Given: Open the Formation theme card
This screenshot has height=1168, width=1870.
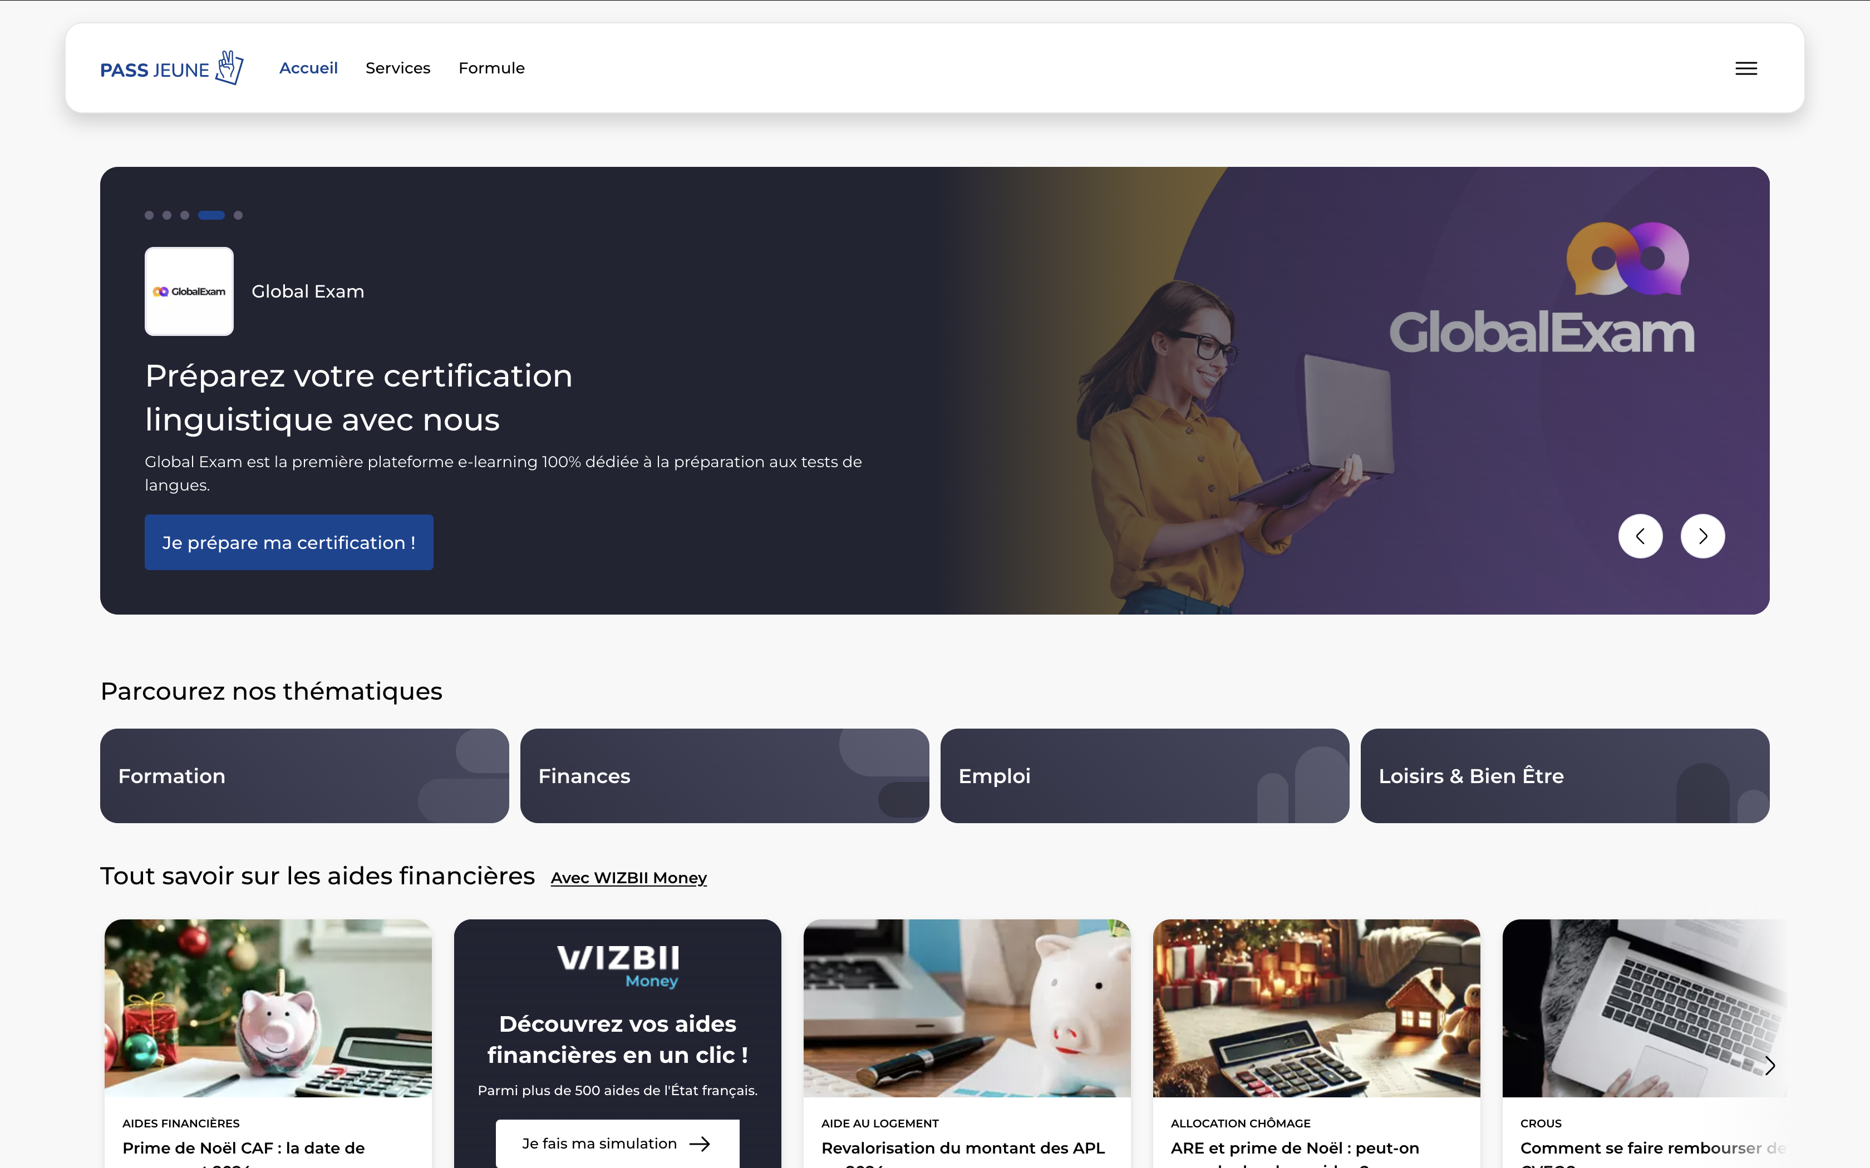Looking at the screenshot, I should pyautogui.click(x=304, y=775).
